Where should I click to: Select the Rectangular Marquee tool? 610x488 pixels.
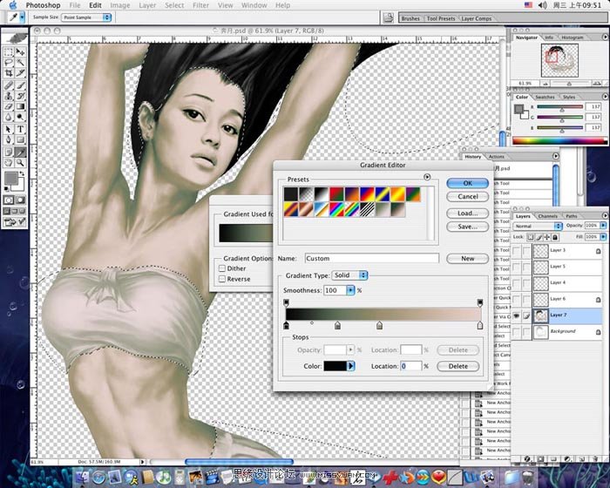coord(9,52)
